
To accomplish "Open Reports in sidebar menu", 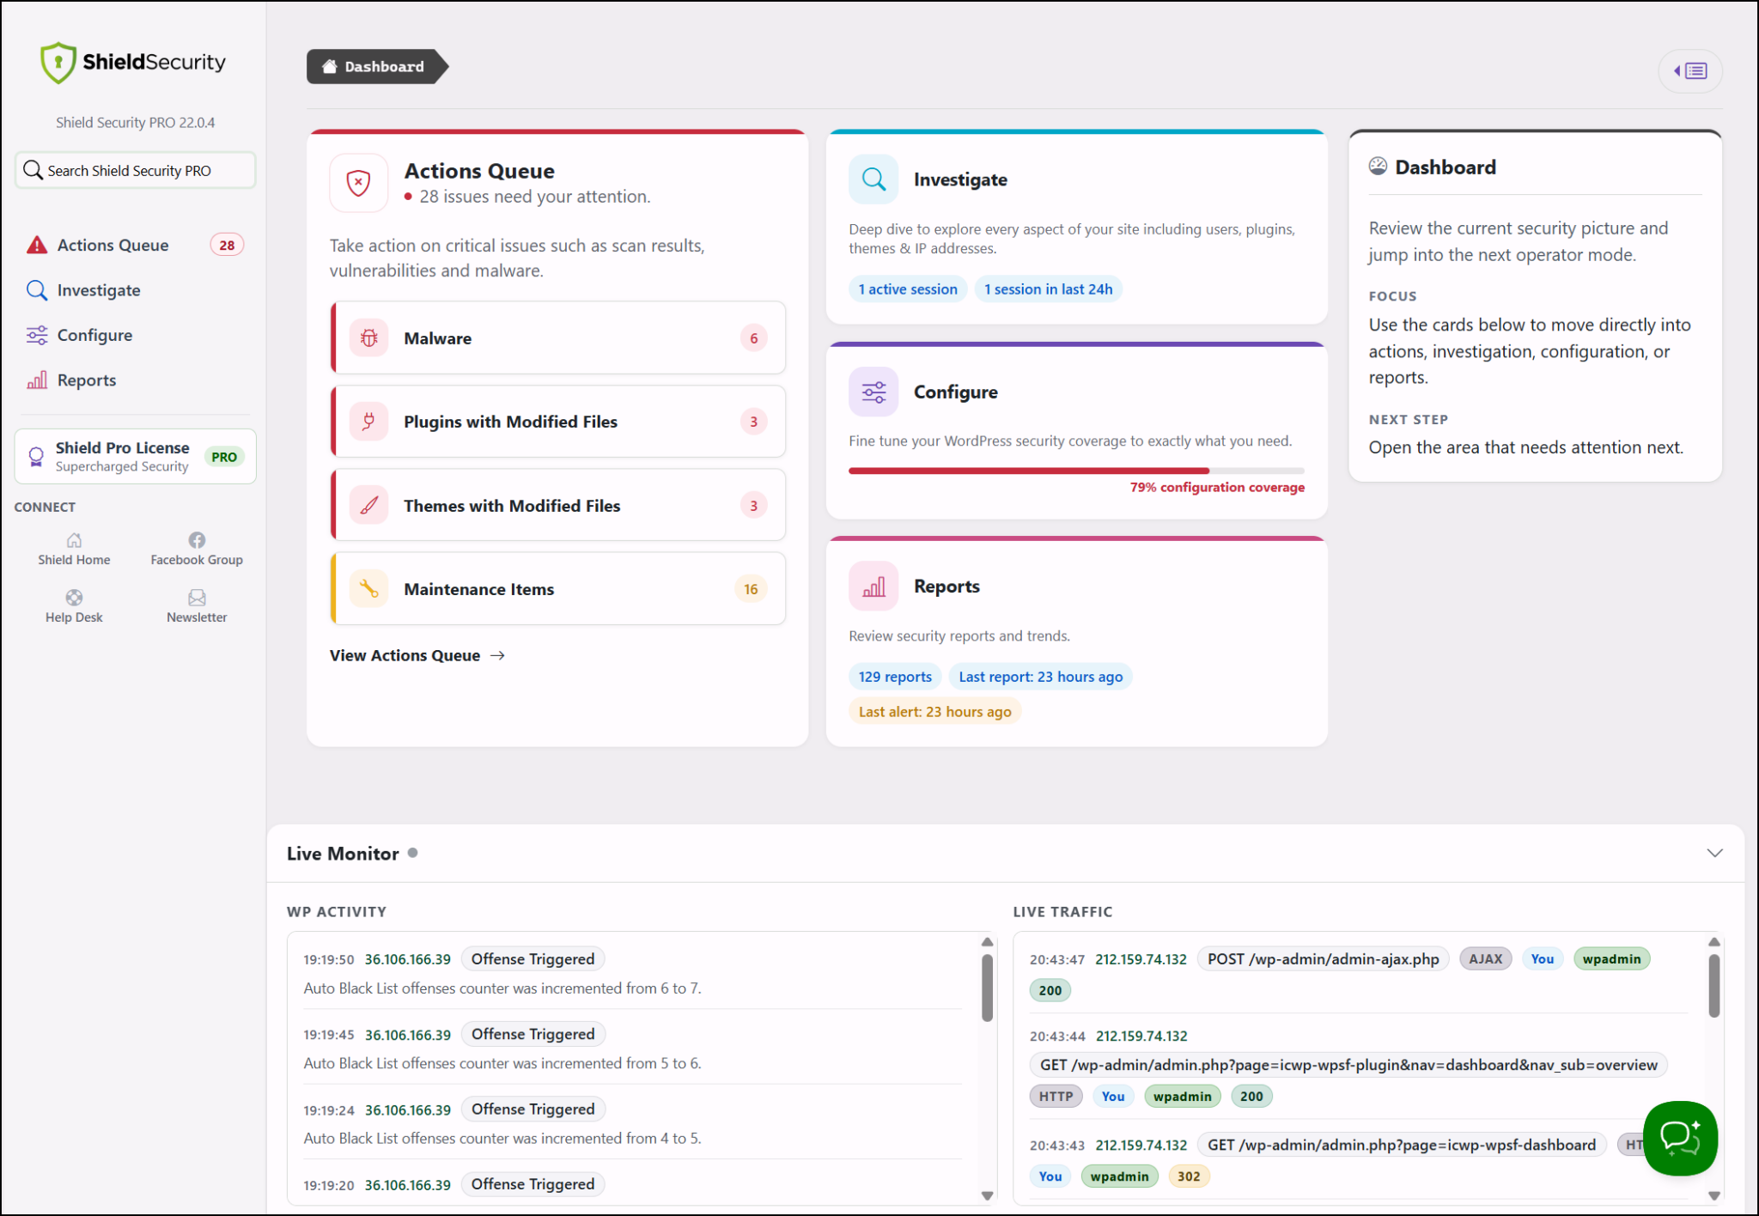I will click(135, 380).
